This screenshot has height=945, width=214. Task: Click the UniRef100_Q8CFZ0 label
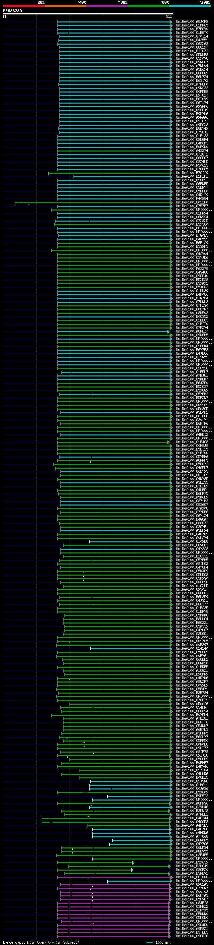[192, 870]
